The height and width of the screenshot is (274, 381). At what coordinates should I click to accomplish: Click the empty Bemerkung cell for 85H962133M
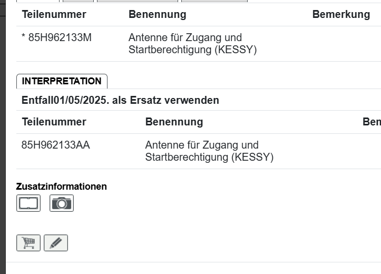[x=341, y=44]
